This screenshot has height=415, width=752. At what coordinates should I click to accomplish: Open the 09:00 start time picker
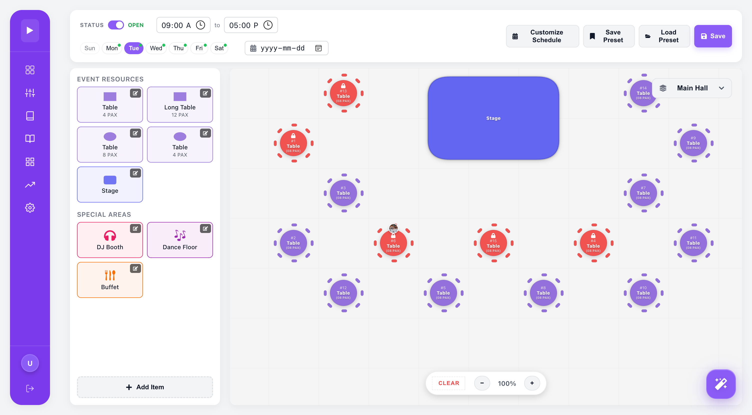point(183,25)
